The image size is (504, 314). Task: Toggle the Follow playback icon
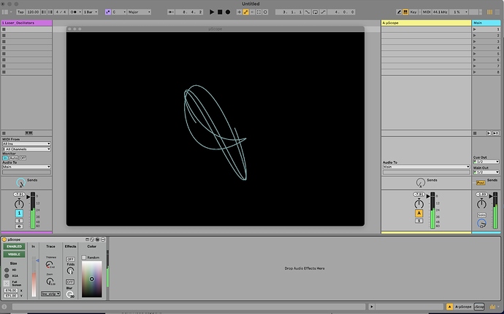tap(171, 12)
